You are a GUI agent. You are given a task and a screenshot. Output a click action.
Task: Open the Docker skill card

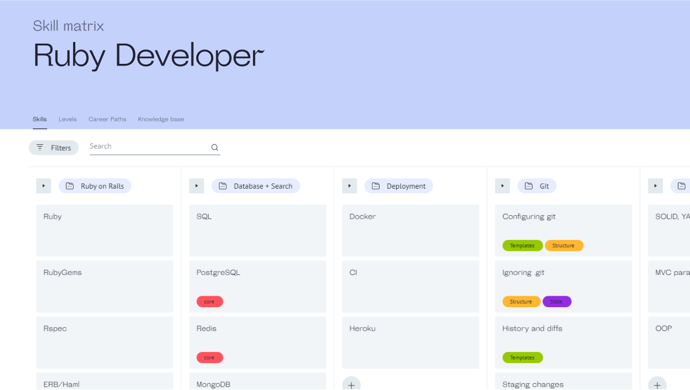click(x=411, y=231)
